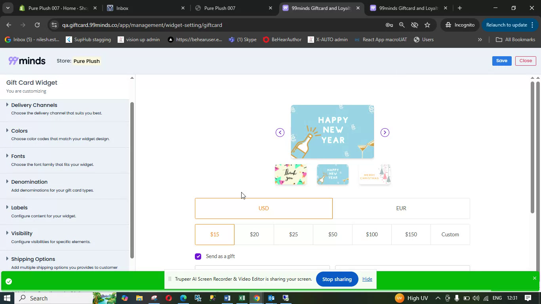Switch currency to EUR tab

coord(401,208)
